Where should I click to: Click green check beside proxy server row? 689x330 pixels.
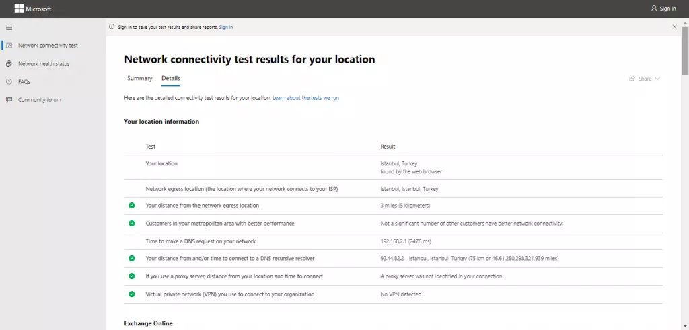click(132, 276)
